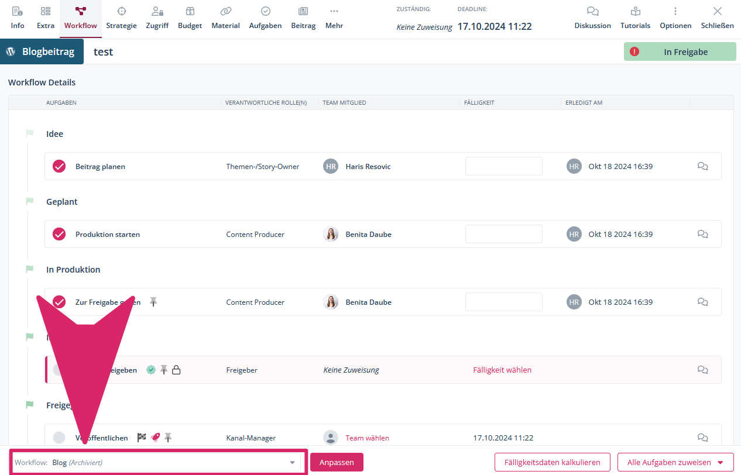Open the Optionen three-dot menu
This screenshot has width=741, height=475.
[x=675, y=12]
